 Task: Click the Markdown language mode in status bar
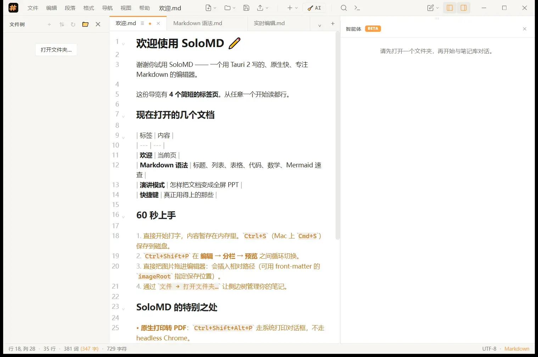click(x=517, y=349)
